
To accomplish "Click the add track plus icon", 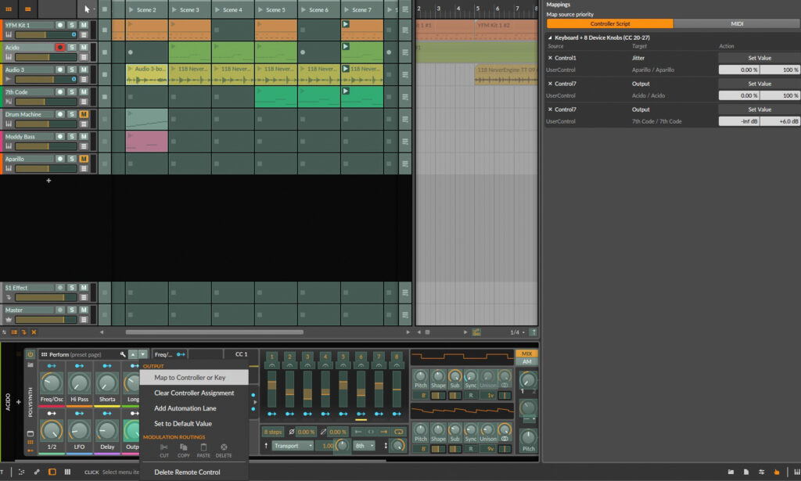I will pos(48,181).
